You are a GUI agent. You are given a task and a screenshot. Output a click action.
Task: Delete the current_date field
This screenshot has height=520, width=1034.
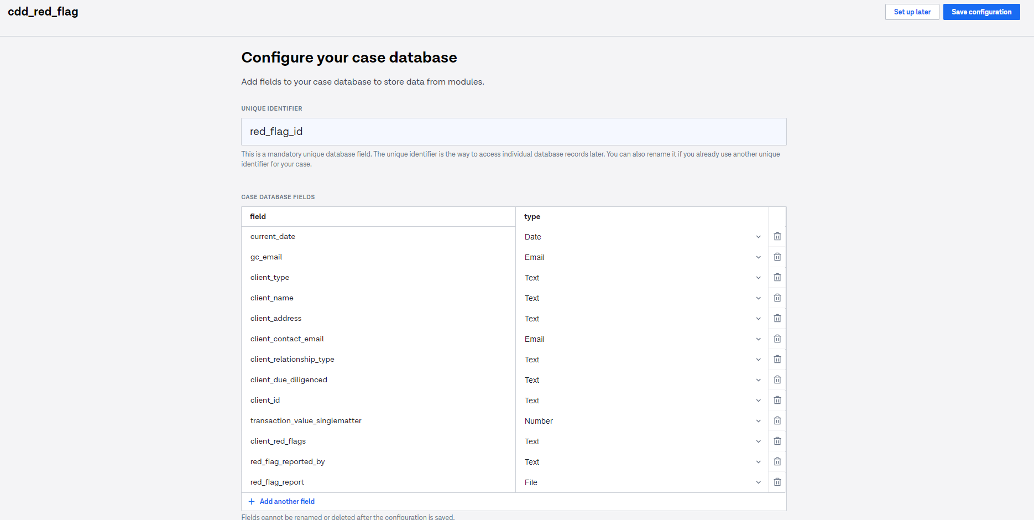click(777, 236)
